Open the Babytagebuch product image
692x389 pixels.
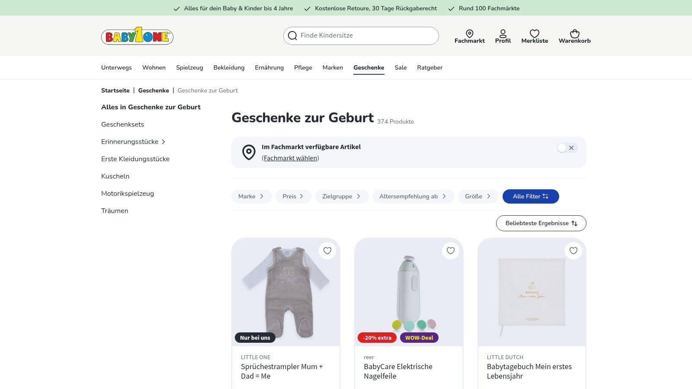coord(532,292)
